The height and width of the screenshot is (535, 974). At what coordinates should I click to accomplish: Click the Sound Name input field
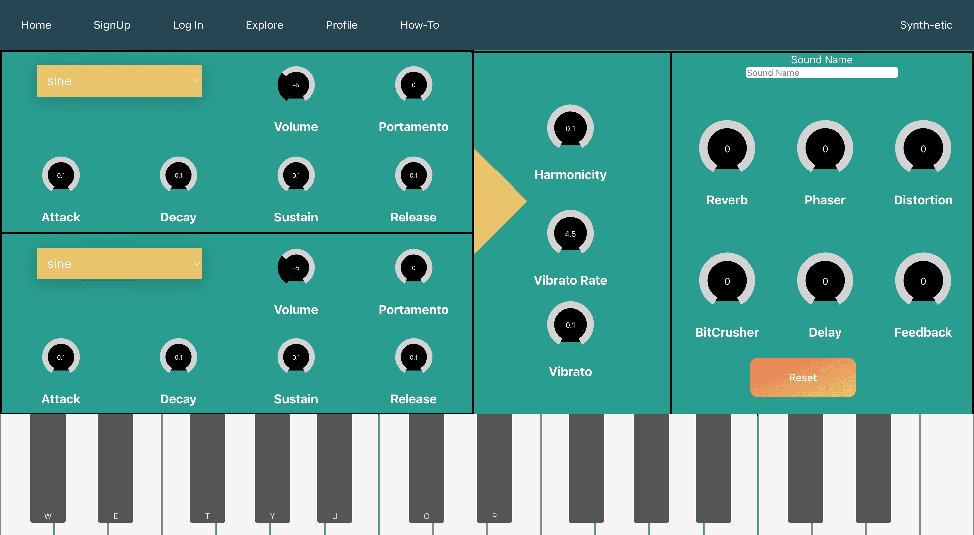coord(821,73)
